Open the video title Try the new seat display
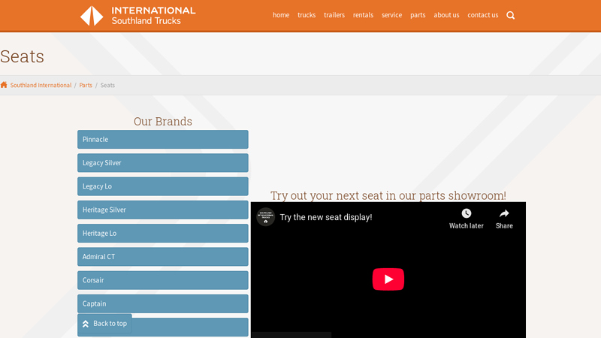601x338 pixels. point(326,217)
